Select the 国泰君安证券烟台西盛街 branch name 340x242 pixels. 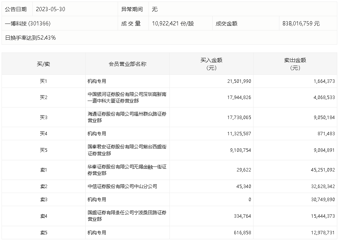point(127,150)
